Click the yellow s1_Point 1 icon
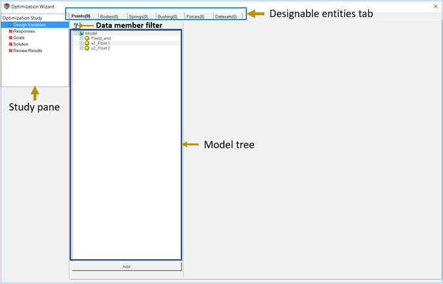The image size is (443, 284). tap(87, 43)
